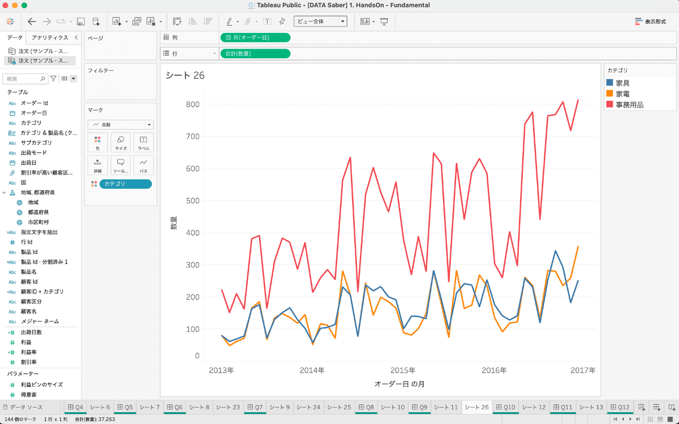Switch to the アナリティクス tab

[50, 37]
